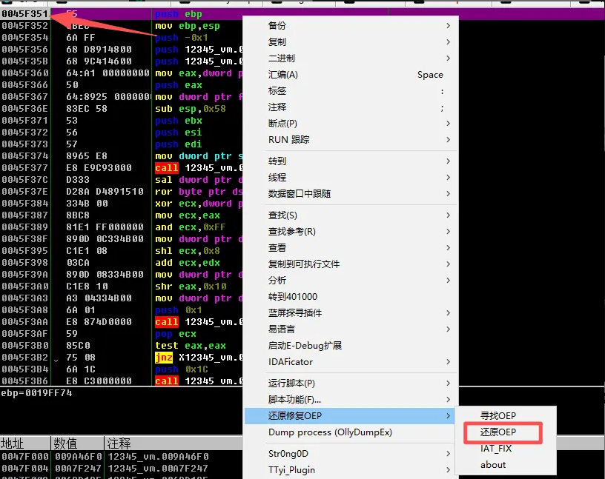This screenshot has height=479, width=605.
Task: Open the 运行脚本(P) submenu
Action: pos(351,383)
